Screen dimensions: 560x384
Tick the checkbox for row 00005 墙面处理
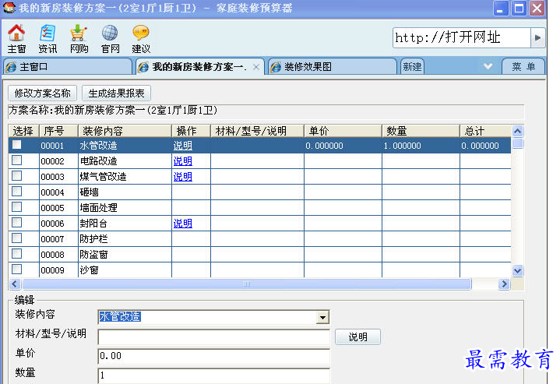point(17,207)
